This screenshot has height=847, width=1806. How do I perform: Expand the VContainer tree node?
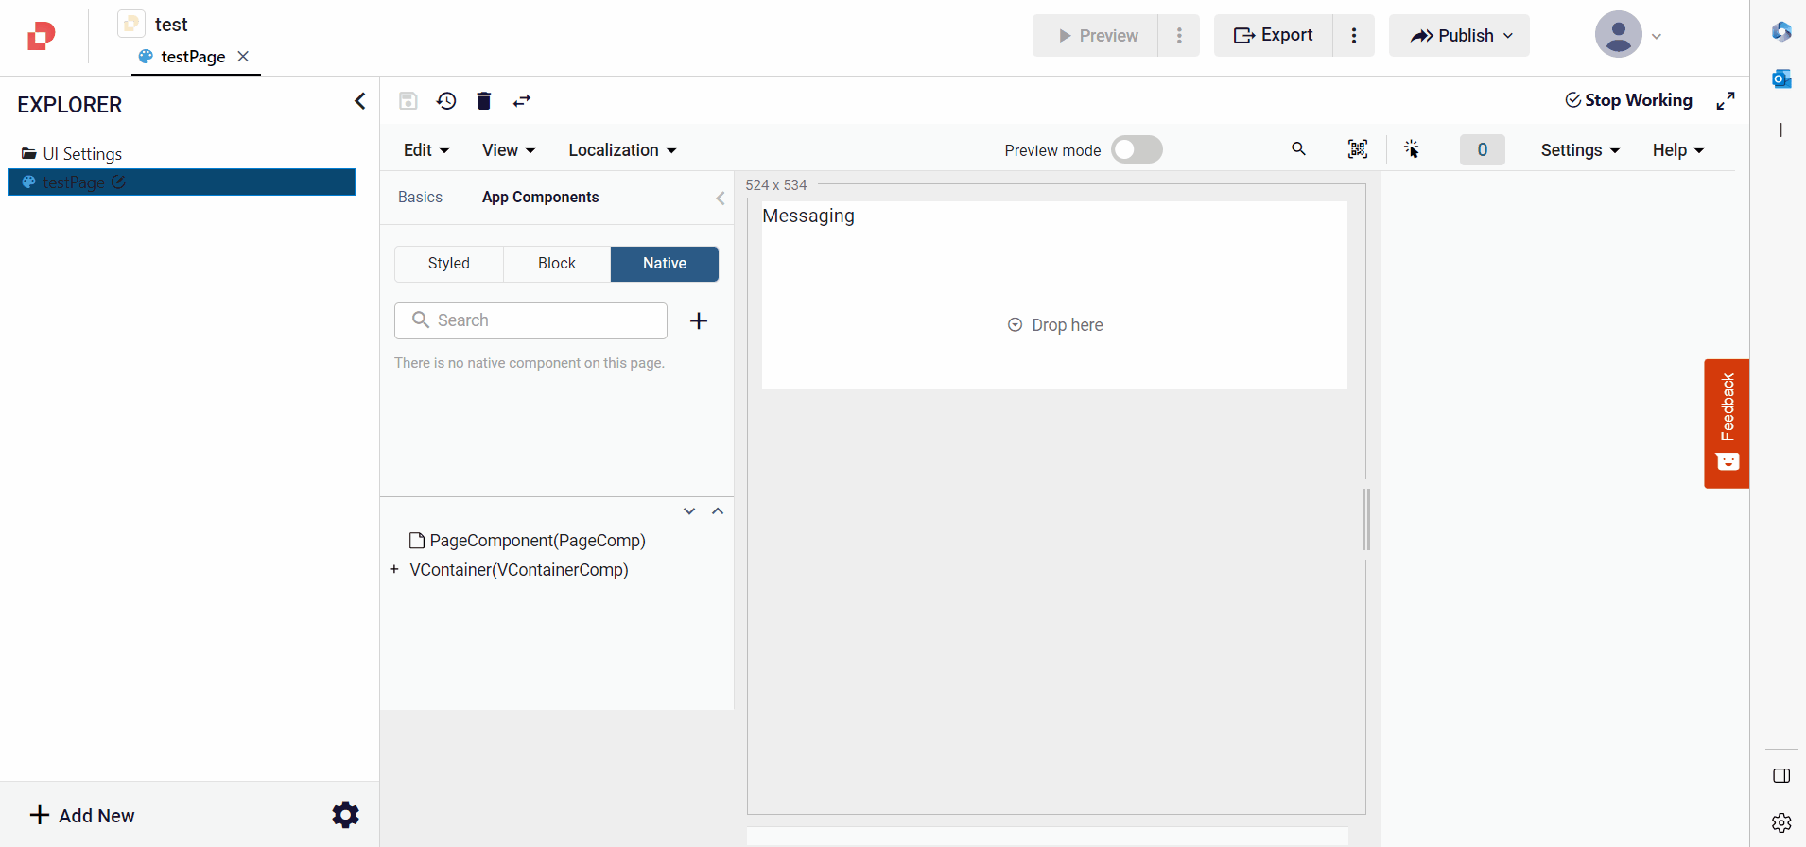[394, 570]
